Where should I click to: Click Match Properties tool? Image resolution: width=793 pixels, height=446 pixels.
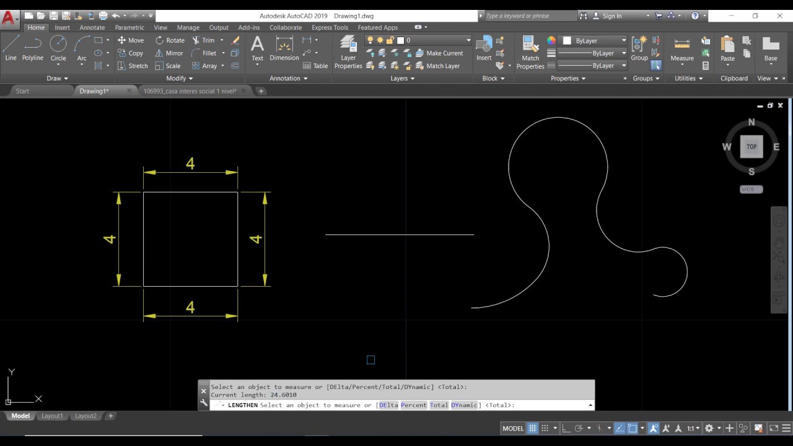530,51
